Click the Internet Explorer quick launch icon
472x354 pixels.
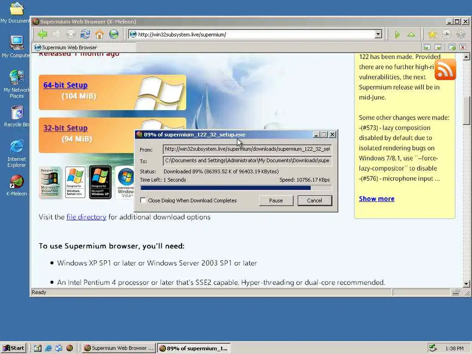(x=48, y=348)
